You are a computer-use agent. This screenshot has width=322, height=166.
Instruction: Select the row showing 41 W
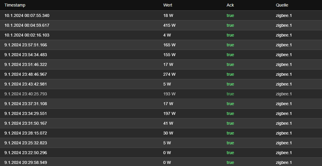tap(161, 123)
